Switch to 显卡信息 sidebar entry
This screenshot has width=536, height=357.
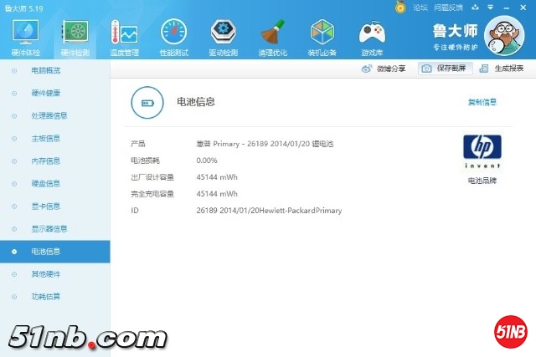pos(45,206)
